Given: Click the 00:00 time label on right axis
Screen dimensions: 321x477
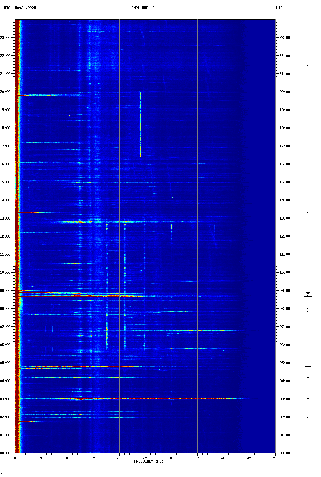Looking at the screenshot, I should point(285,453).
